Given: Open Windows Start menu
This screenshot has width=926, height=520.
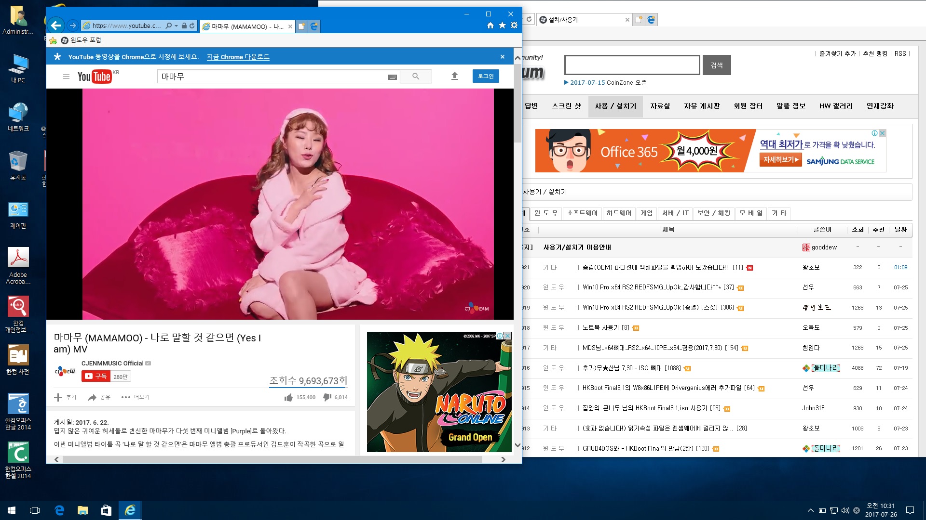Looking at the screenshot, I should (x=12, y=510).
